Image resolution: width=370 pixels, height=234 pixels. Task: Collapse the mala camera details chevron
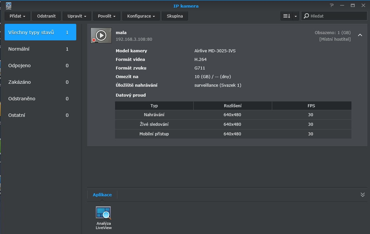(360, 35)
